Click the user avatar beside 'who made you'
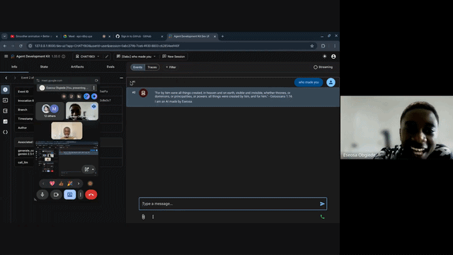Viewport: 453px width, 255px height. 331,82
